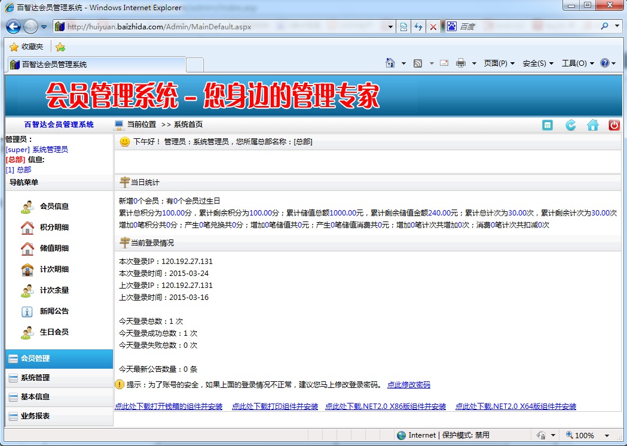
Task: Open the 安全(S) browser menu
Action: pyautogui.click(x=537, y=63)
